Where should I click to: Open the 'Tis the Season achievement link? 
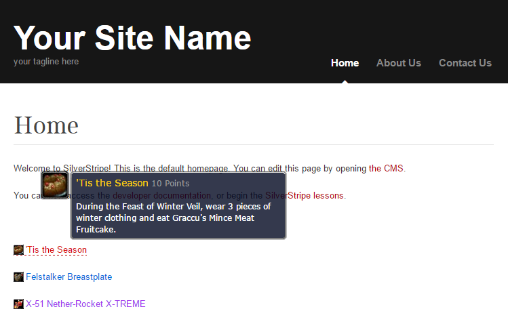56,250
